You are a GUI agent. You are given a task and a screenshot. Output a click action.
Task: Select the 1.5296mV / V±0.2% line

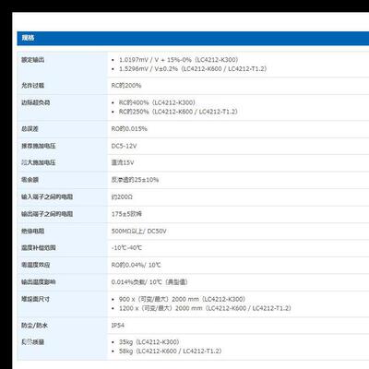(x=193, y=68)
